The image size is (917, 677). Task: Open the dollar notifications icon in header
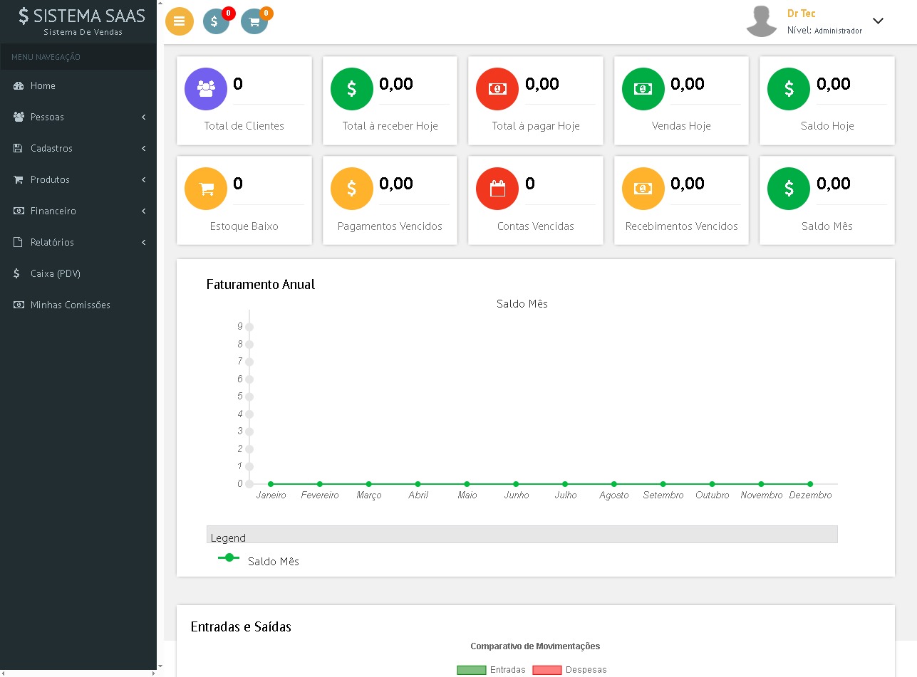tap(216, 21)
